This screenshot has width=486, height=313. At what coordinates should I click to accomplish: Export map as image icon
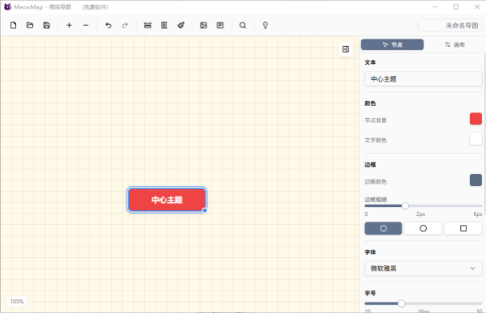point(203,25)
